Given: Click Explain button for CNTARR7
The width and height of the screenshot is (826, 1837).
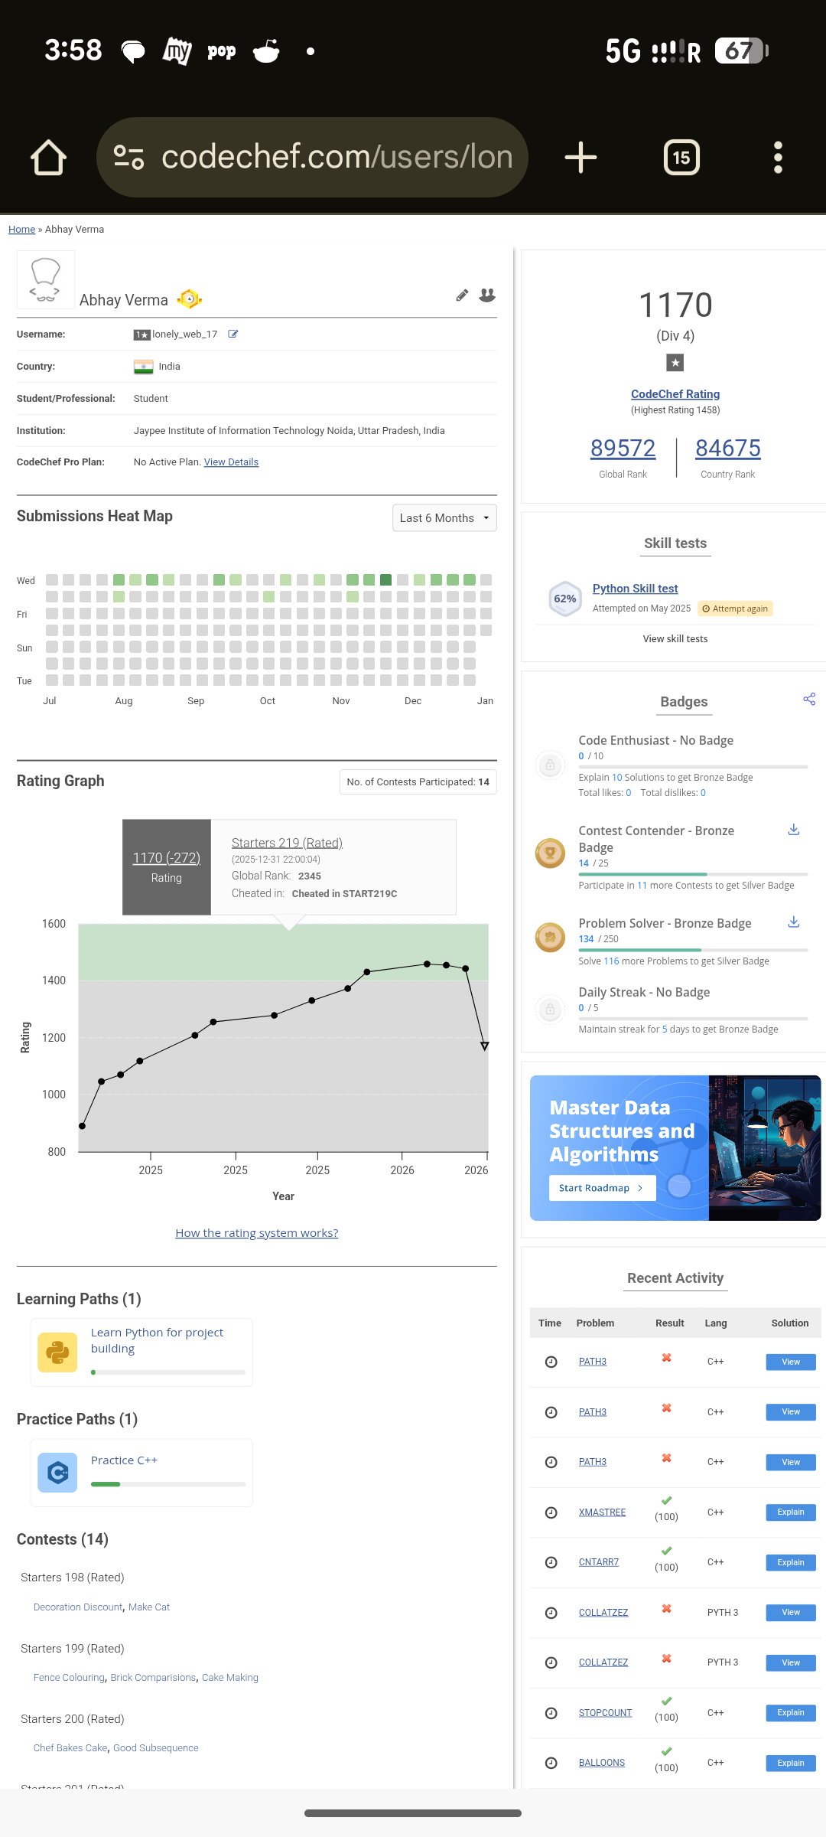Looking at the screenshot, I should pyautogui.click(x=791, y=1563).
